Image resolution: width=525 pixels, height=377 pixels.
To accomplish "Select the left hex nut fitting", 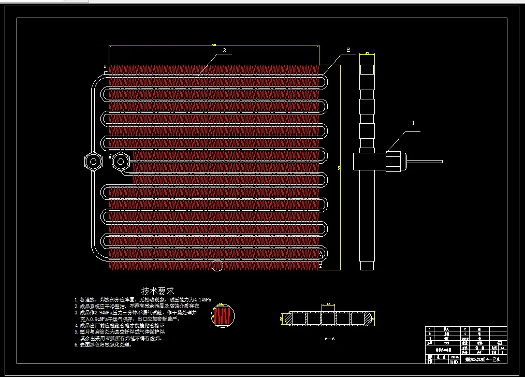I will [93, 162].
